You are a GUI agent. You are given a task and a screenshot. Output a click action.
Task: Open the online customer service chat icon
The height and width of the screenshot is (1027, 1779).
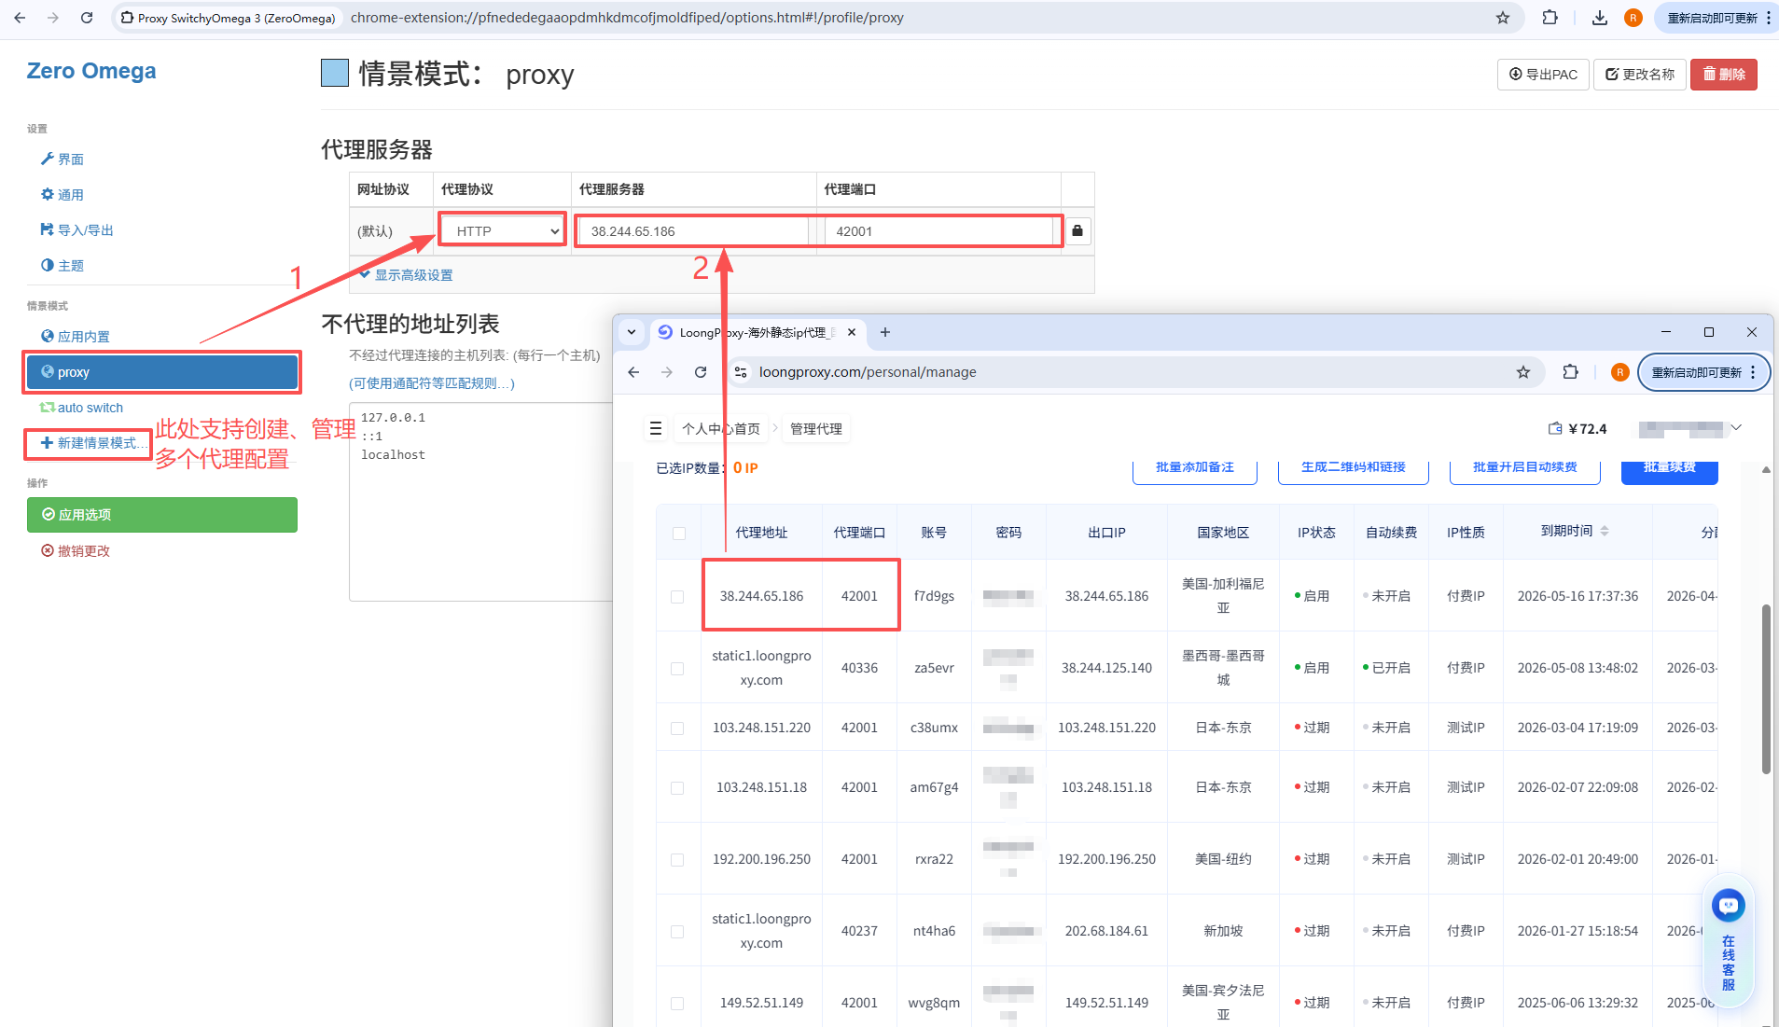click(1728, 905)
